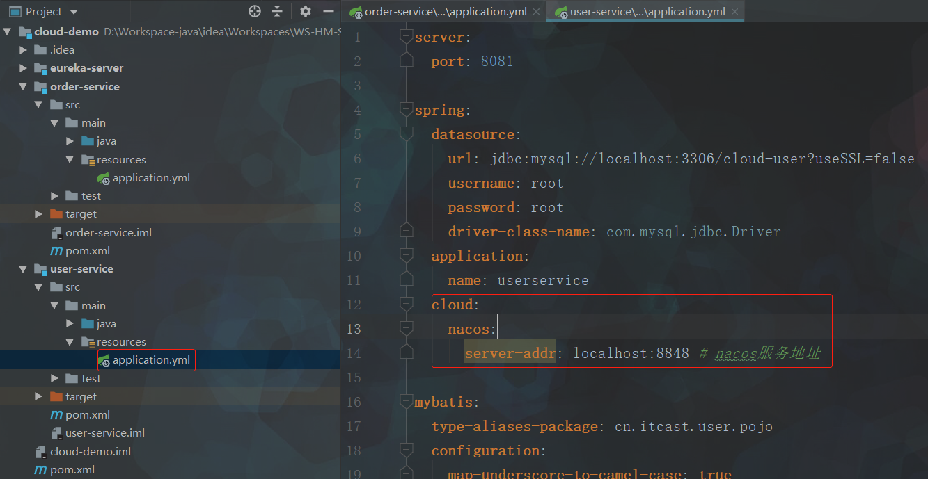Collapse main folder under order-service
This screenshot has width=928, height=479.
pos(54,123)
